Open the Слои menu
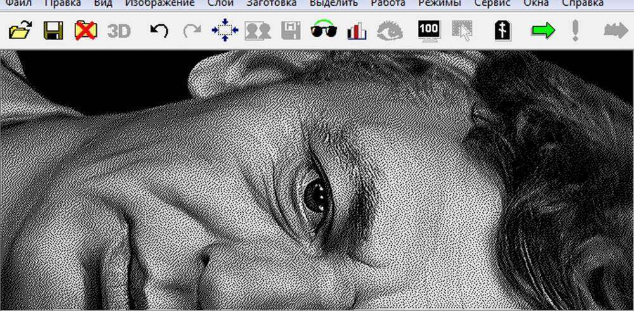This screenshot has width=634, height=311. click(x=221, y=3)
